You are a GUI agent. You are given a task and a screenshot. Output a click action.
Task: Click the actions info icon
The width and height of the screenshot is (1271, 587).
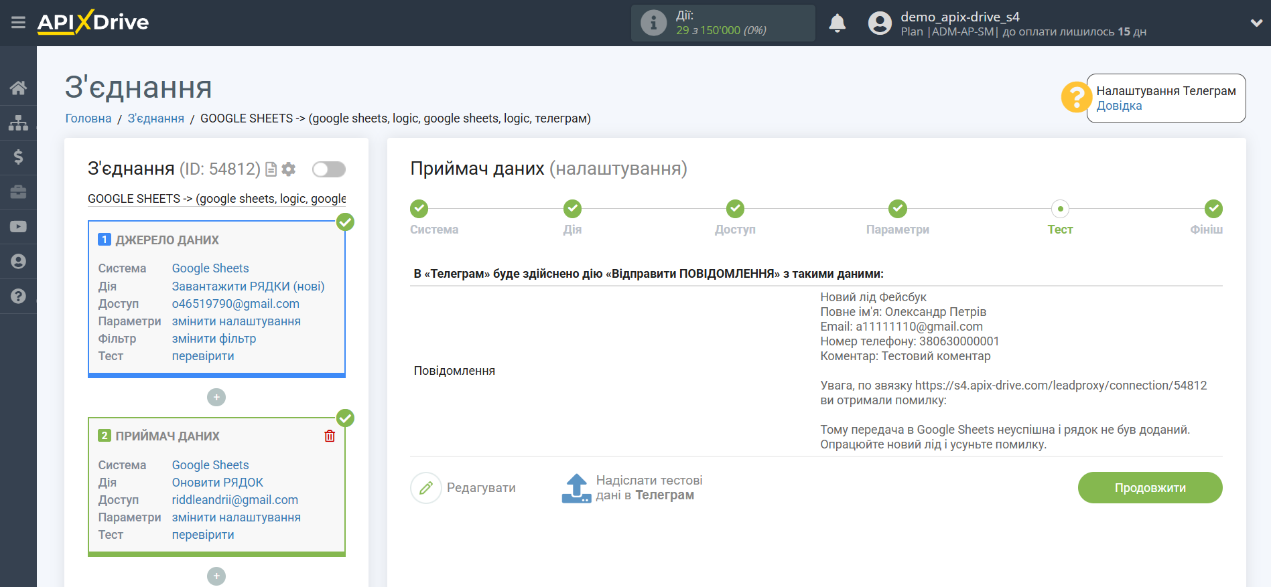[653, 23]
